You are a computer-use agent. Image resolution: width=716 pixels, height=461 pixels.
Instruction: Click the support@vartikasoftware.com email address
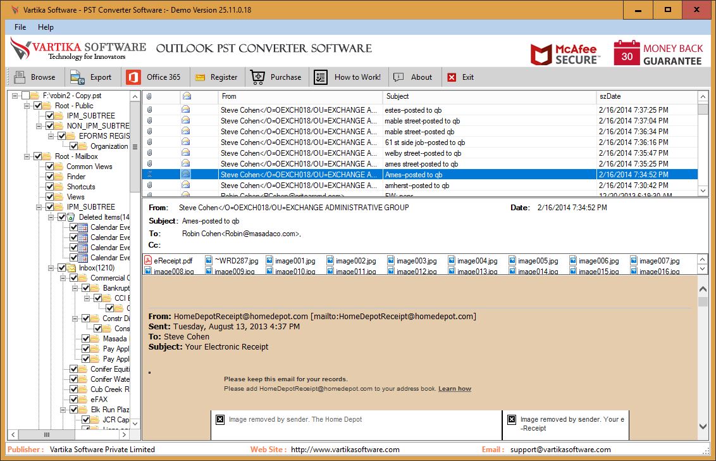pyautogui.click(x=560, y=450)
